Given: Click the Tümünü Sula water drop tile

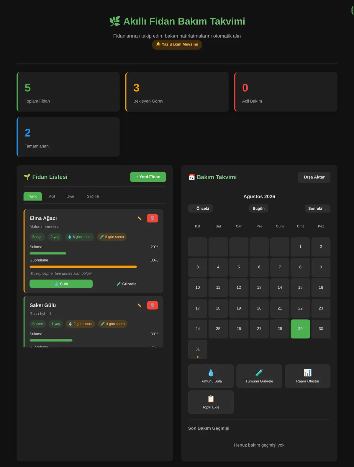Looking at the screenshot, I should 211,376.
